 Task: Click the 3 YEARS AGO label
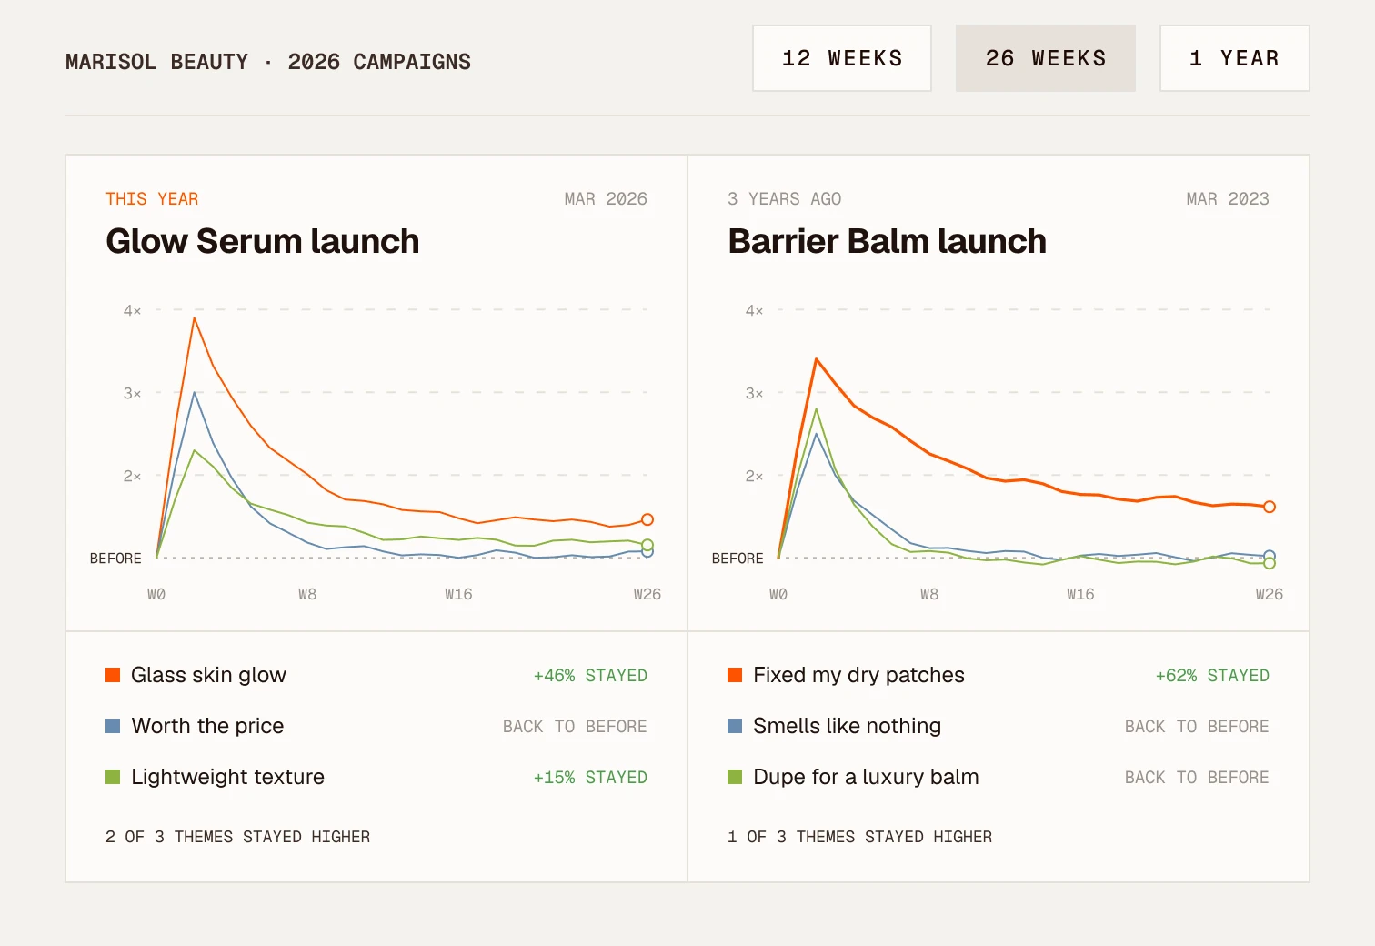[x=785, y=199]
